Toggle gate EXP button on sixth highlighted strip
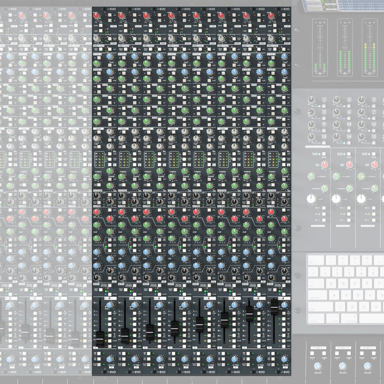This screenshot has width=384, height=384. (x=234, y=179)
